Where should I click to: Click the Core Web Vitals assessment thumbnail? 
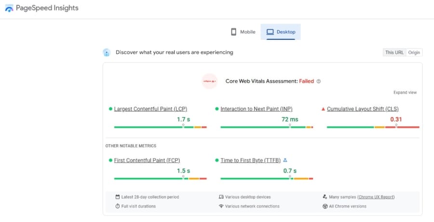coord(209,81)
